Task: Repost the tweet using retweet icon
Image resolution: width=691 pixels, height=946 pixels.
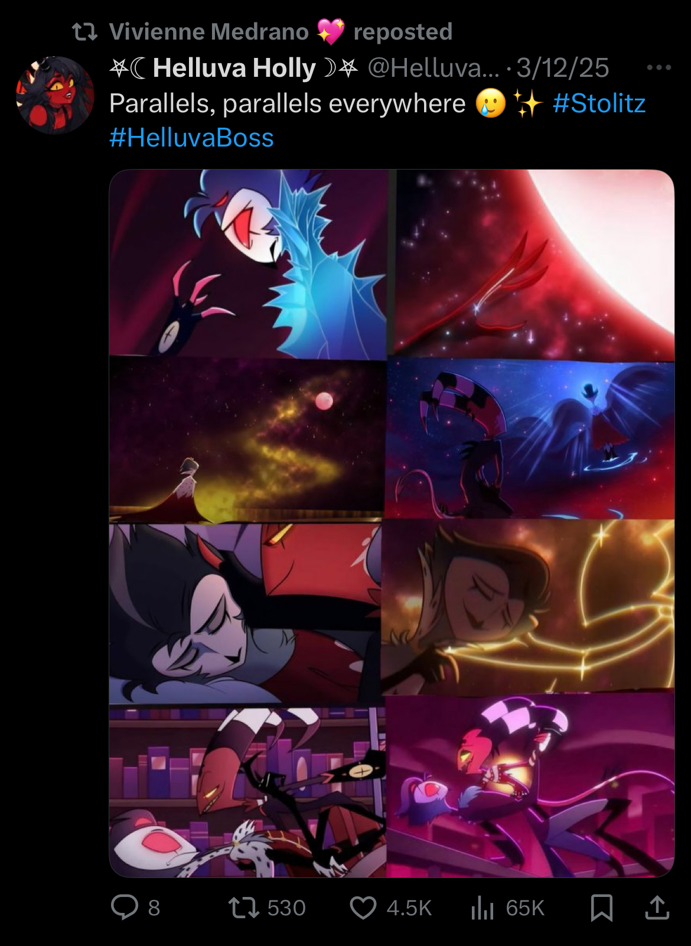Action: tap(244, 908)
